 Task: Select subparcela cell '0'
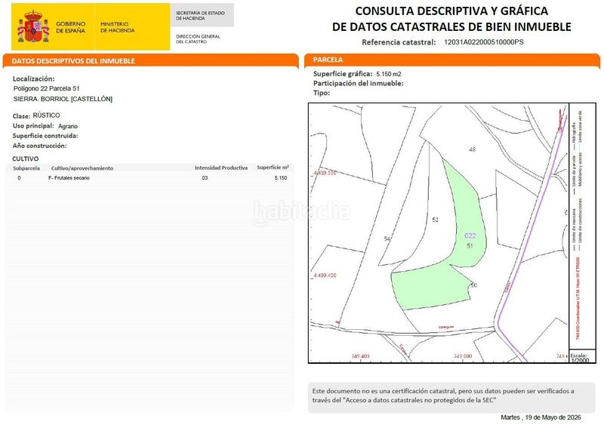(20, 178)
